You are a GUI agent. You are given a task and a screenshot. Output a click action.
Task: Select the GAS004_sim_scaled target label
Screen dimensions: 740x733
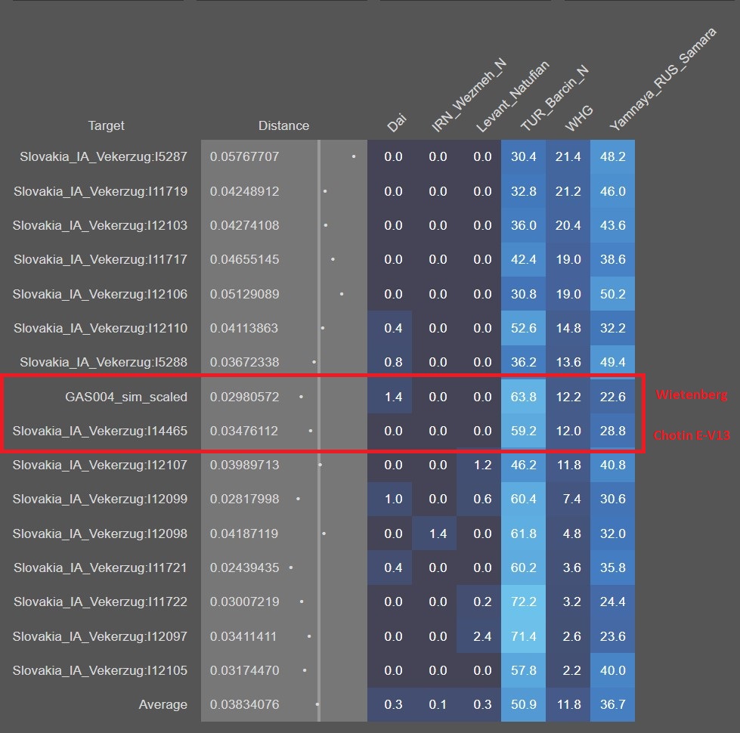[126, 397]
